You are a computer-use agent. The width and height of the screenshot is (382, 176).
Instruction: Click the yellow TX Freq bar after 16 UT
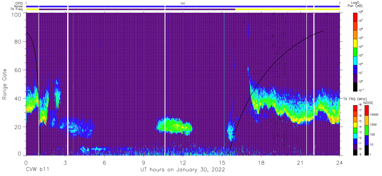[x=287, y=9]
